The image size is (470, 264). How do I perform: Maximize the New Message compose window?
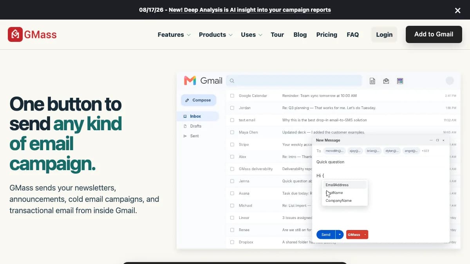coord(437,140)
